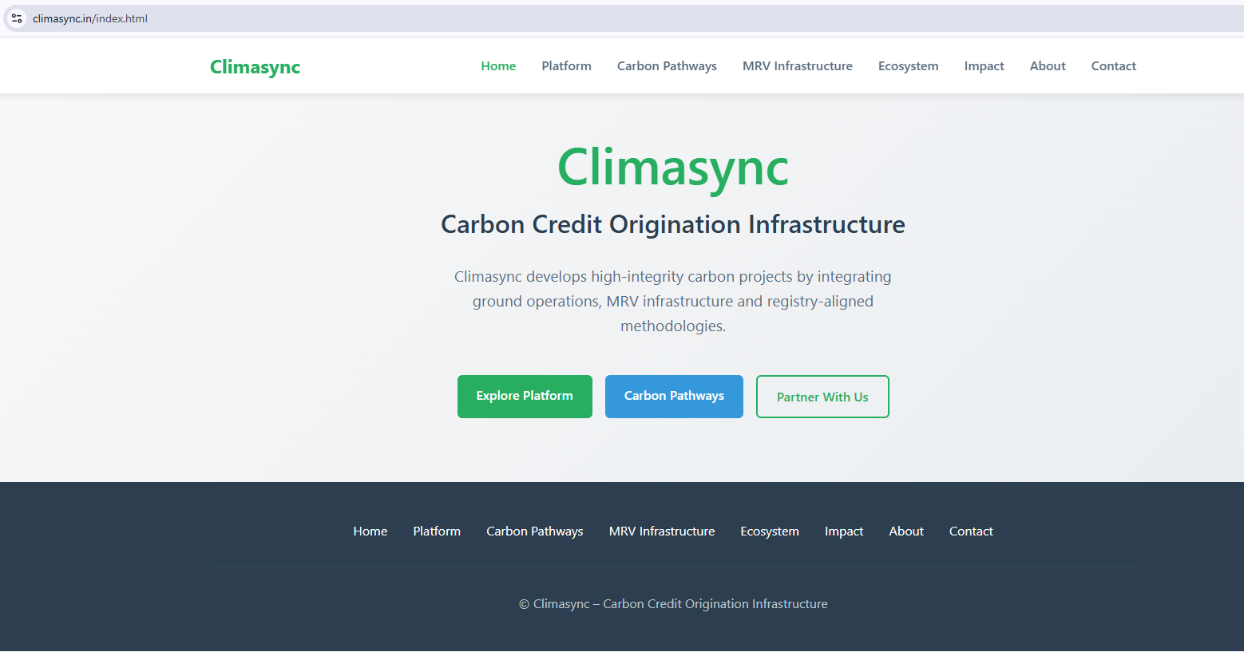Open Home link in footer
1244x652 pixels.
[x=370, y=531]
